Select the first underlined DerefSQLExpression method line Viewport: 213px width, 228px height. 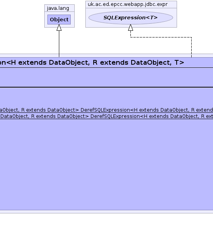click(x=107, y=110)
